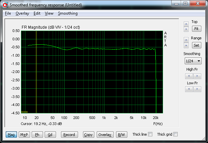Click the FR Magnitude graph title
The height and width of the screenshot is (143, 208).
tap(51, 27)
